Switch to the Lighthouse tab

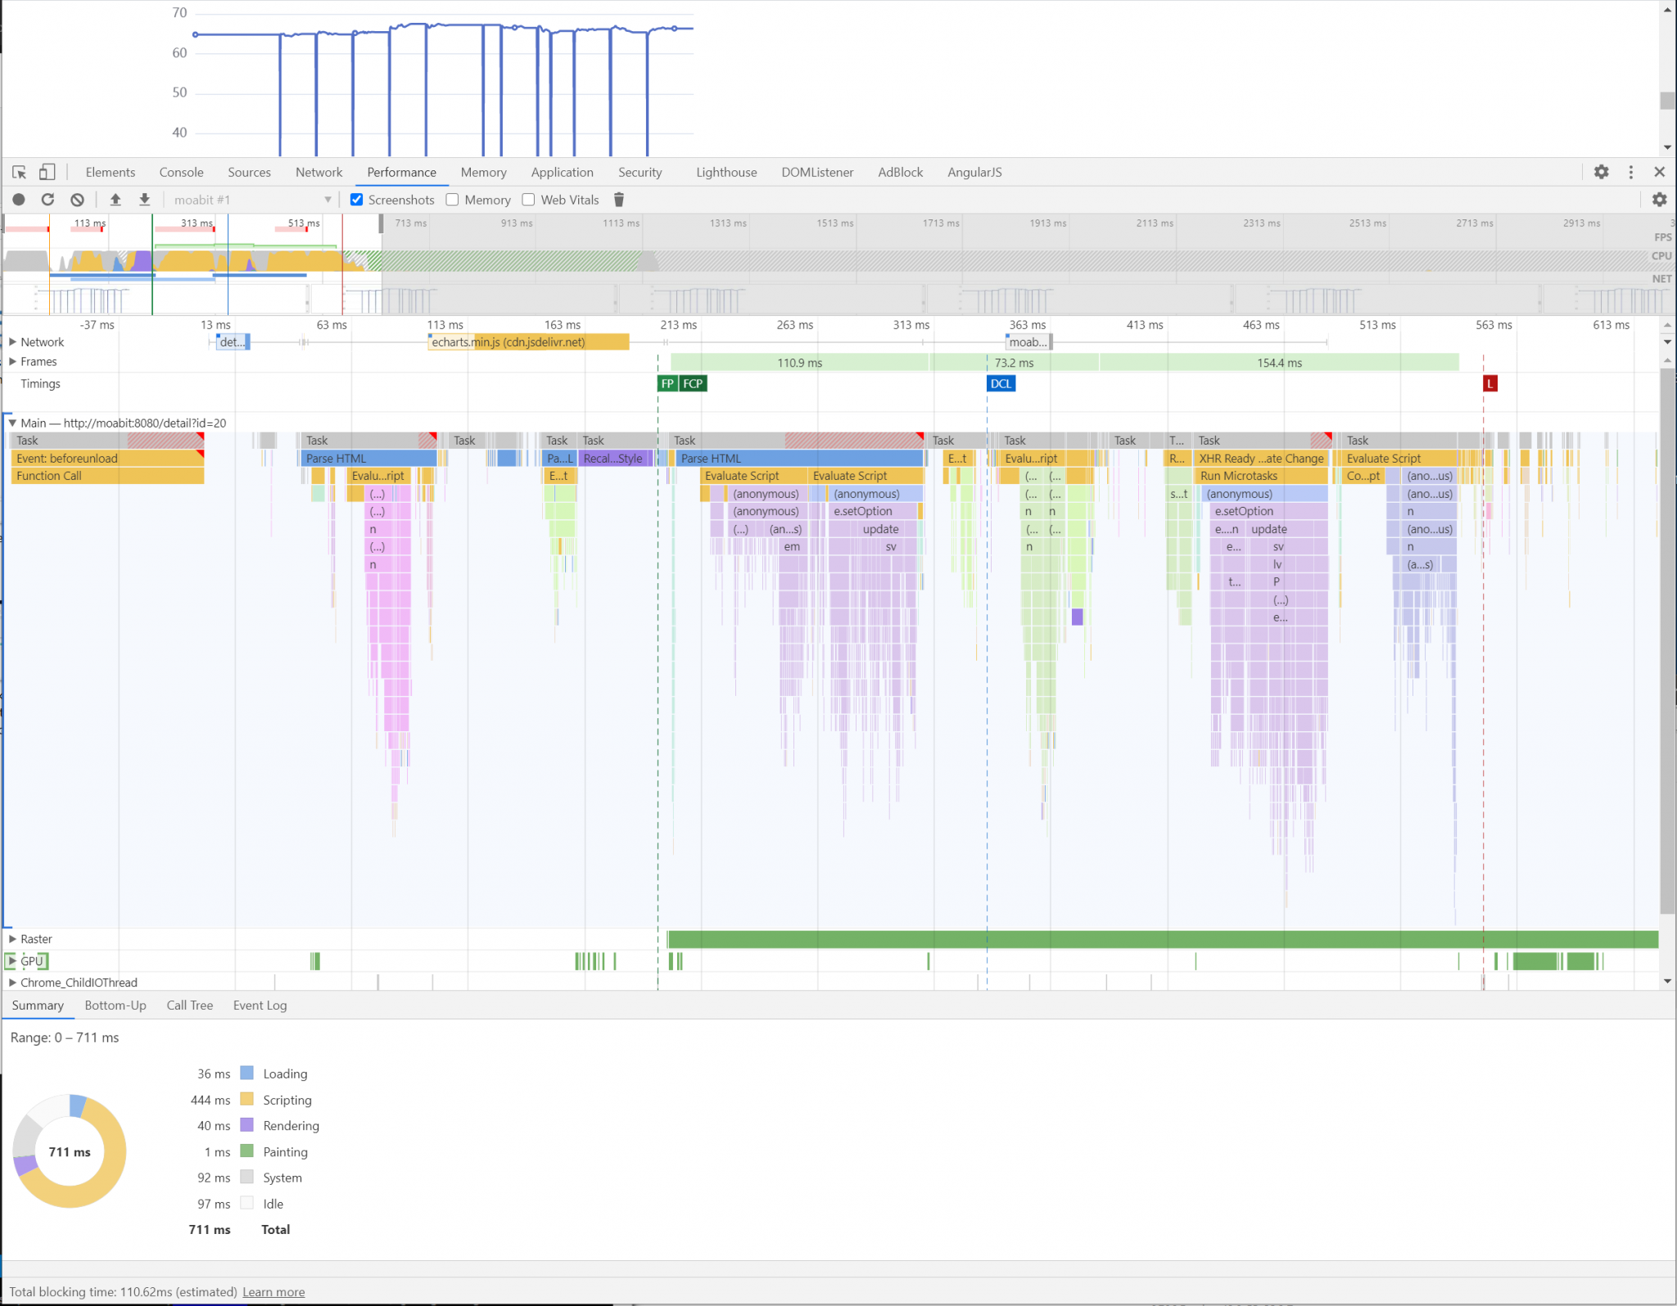(726, 172)
